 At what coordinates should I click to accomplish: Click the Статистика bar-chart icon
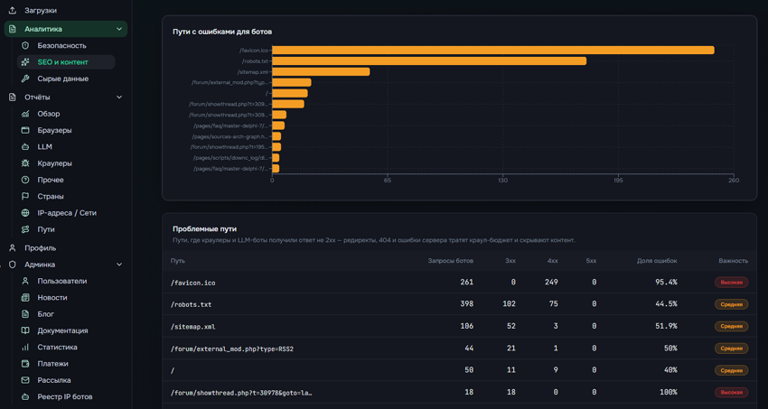click(25, 348)
